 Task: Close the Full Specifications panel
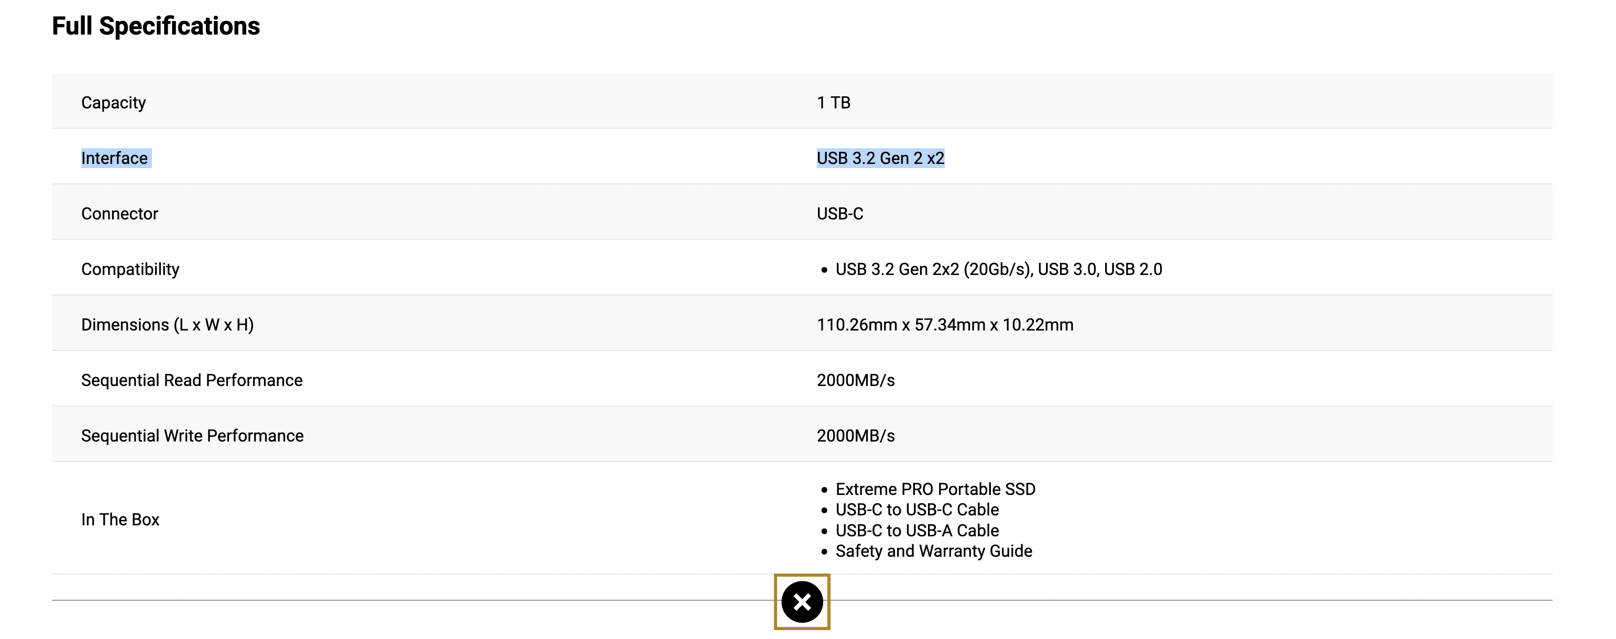[802, 602]
